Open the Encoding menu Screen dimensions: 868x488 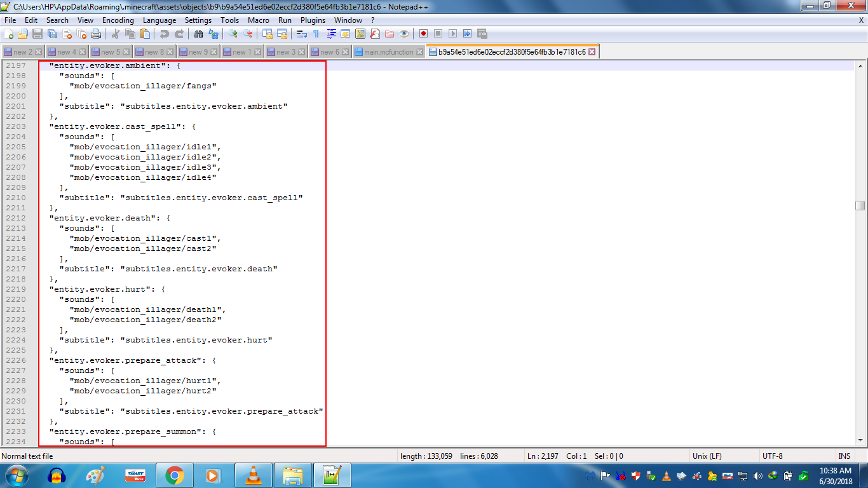[x=118, y=20]
